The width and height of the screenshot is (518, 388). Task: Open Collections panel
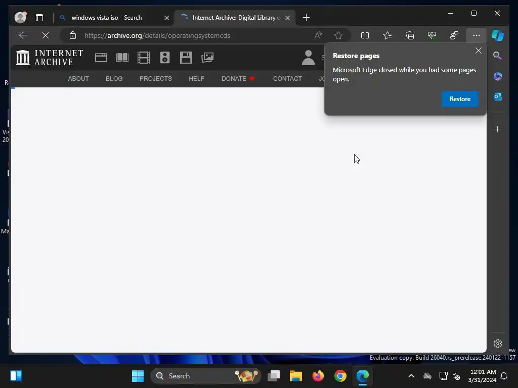tap(410, 35)
